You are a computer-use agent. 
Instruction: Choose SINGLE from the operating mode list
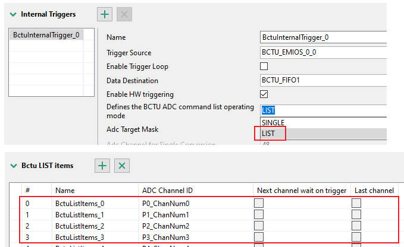tap(273, 122)
